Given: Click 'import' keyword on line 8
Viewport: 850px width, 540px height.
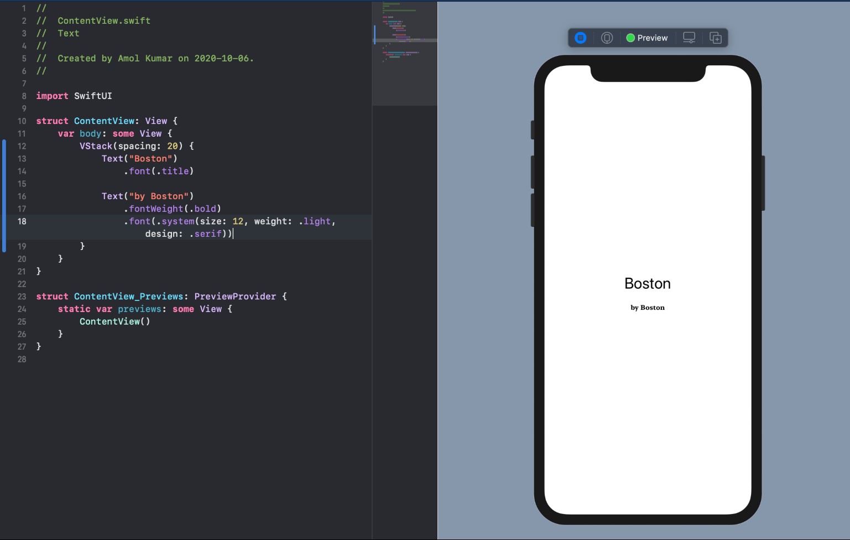Looking at the screenshot, I should (53, 96).
